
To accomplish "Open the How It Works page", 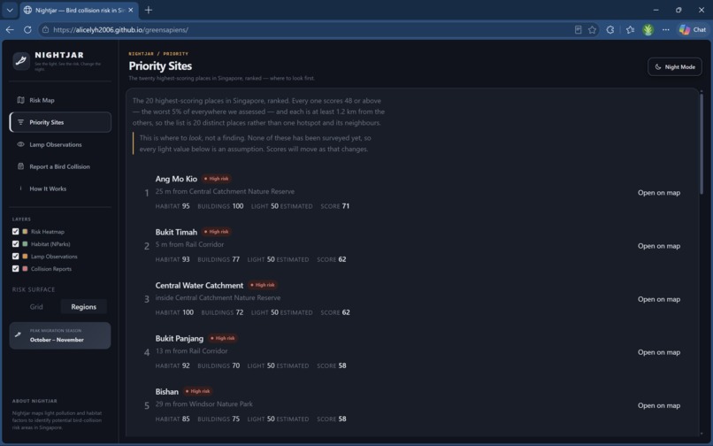I will [x=60, y=188].
